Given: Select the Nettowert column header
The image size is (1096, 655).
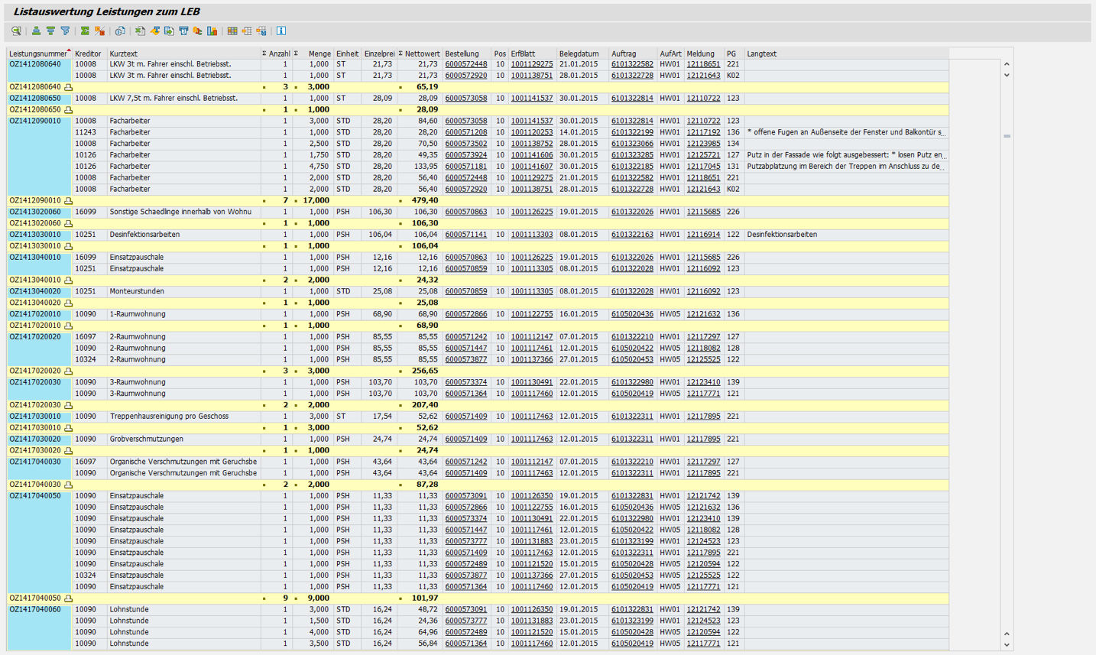Looking at the screenshot, I should pyautogui.click(x=422, y=54).
